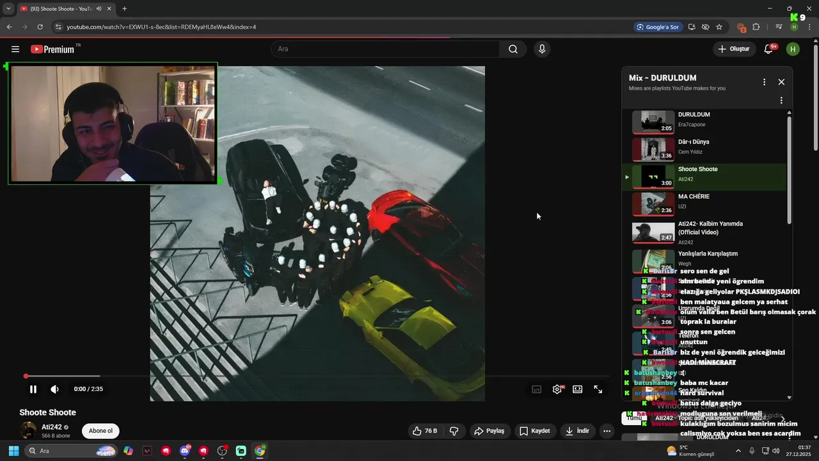Focus the YouTube Ara search field
The width and height of the screenshot is (819, 461).
(x=385, y=49)
